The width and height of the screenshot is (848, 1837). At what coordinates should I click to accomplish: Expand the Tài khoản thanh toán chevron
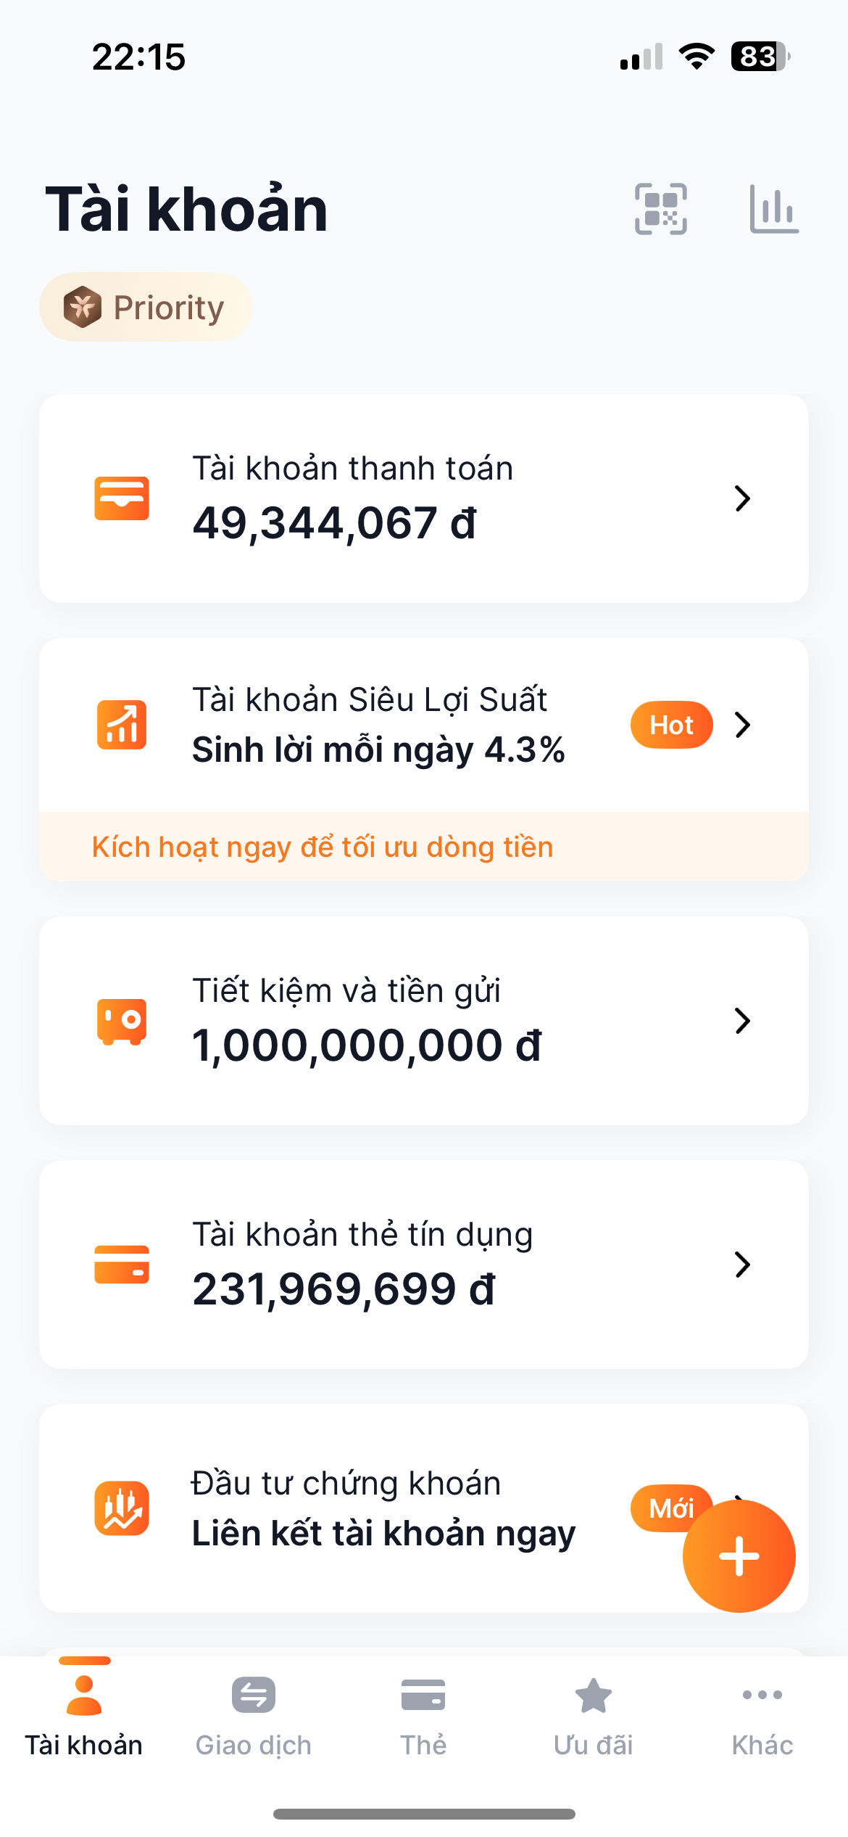tap(742, 498)
